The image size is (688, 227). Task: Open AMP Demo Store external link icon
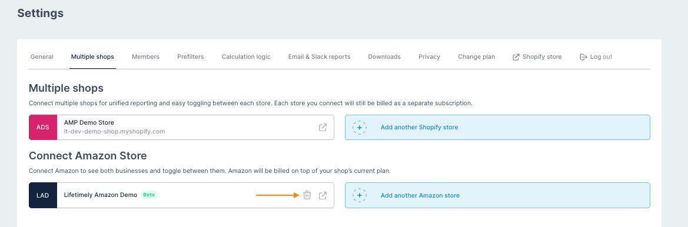[x=323, y=128]
